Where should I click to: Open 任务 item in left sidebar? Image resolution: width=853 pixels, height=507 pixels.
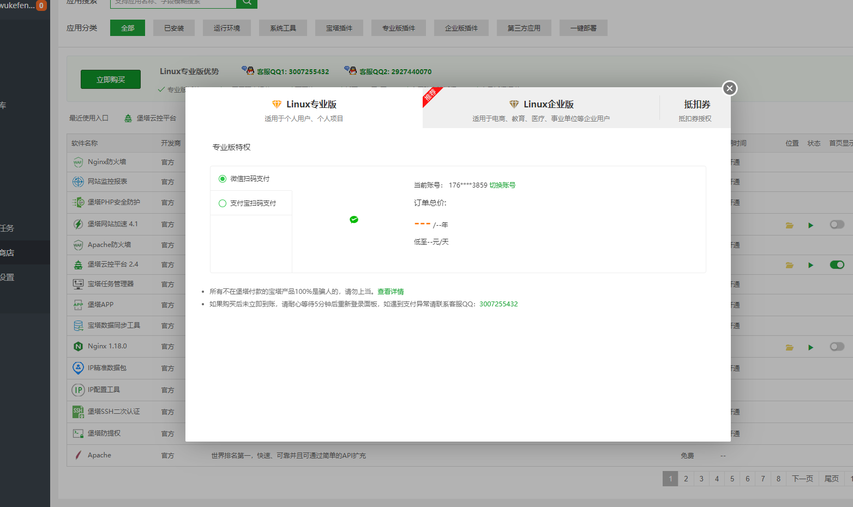click(25, 228)
